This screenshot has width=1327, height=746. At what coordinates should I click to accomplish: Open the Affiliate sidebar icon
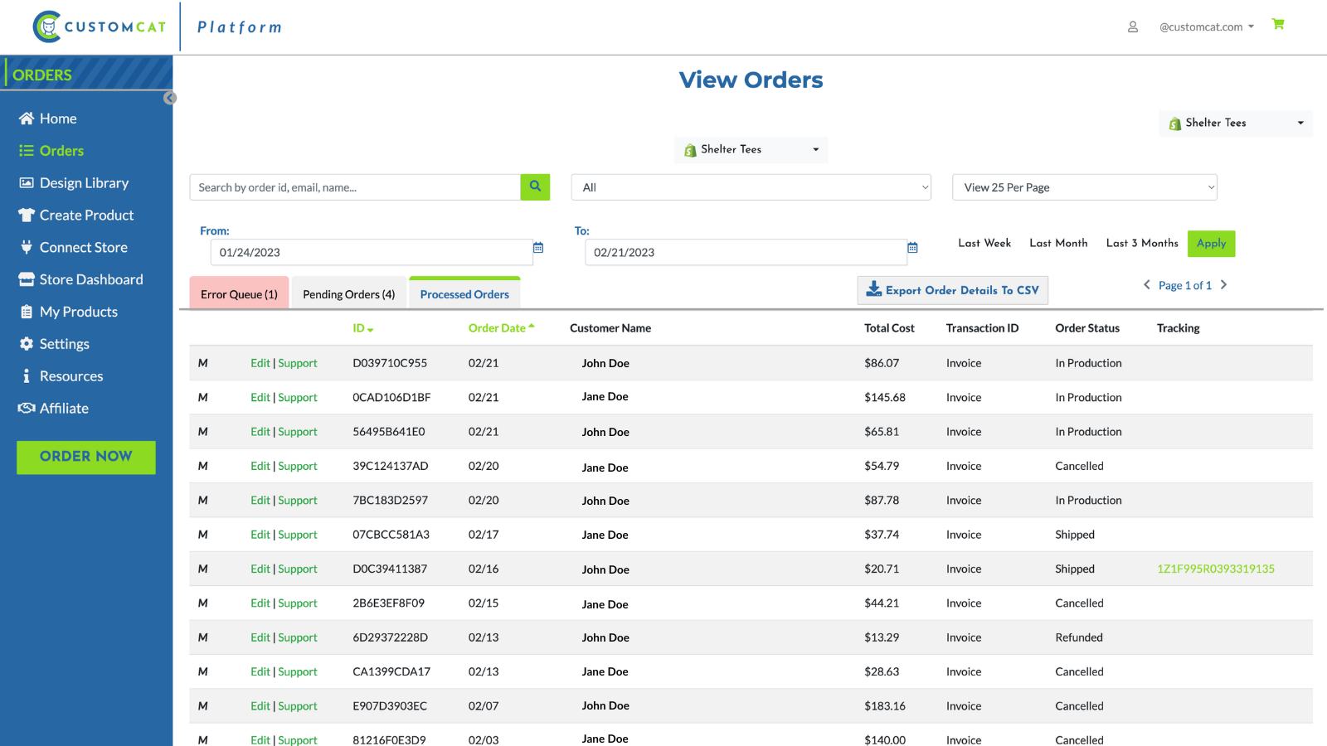(x=27, y=408)
